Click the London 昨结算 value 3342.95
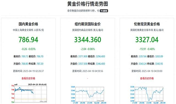The height and width of the screenshot is (104, 176). [x=159, y=64]
